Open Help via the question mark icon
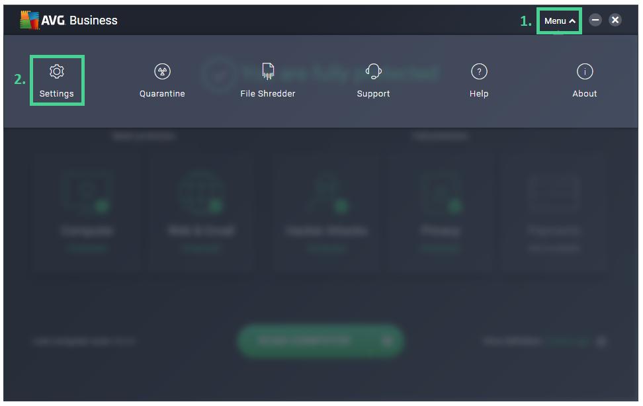643x406 pixels. tap(479, 72)
